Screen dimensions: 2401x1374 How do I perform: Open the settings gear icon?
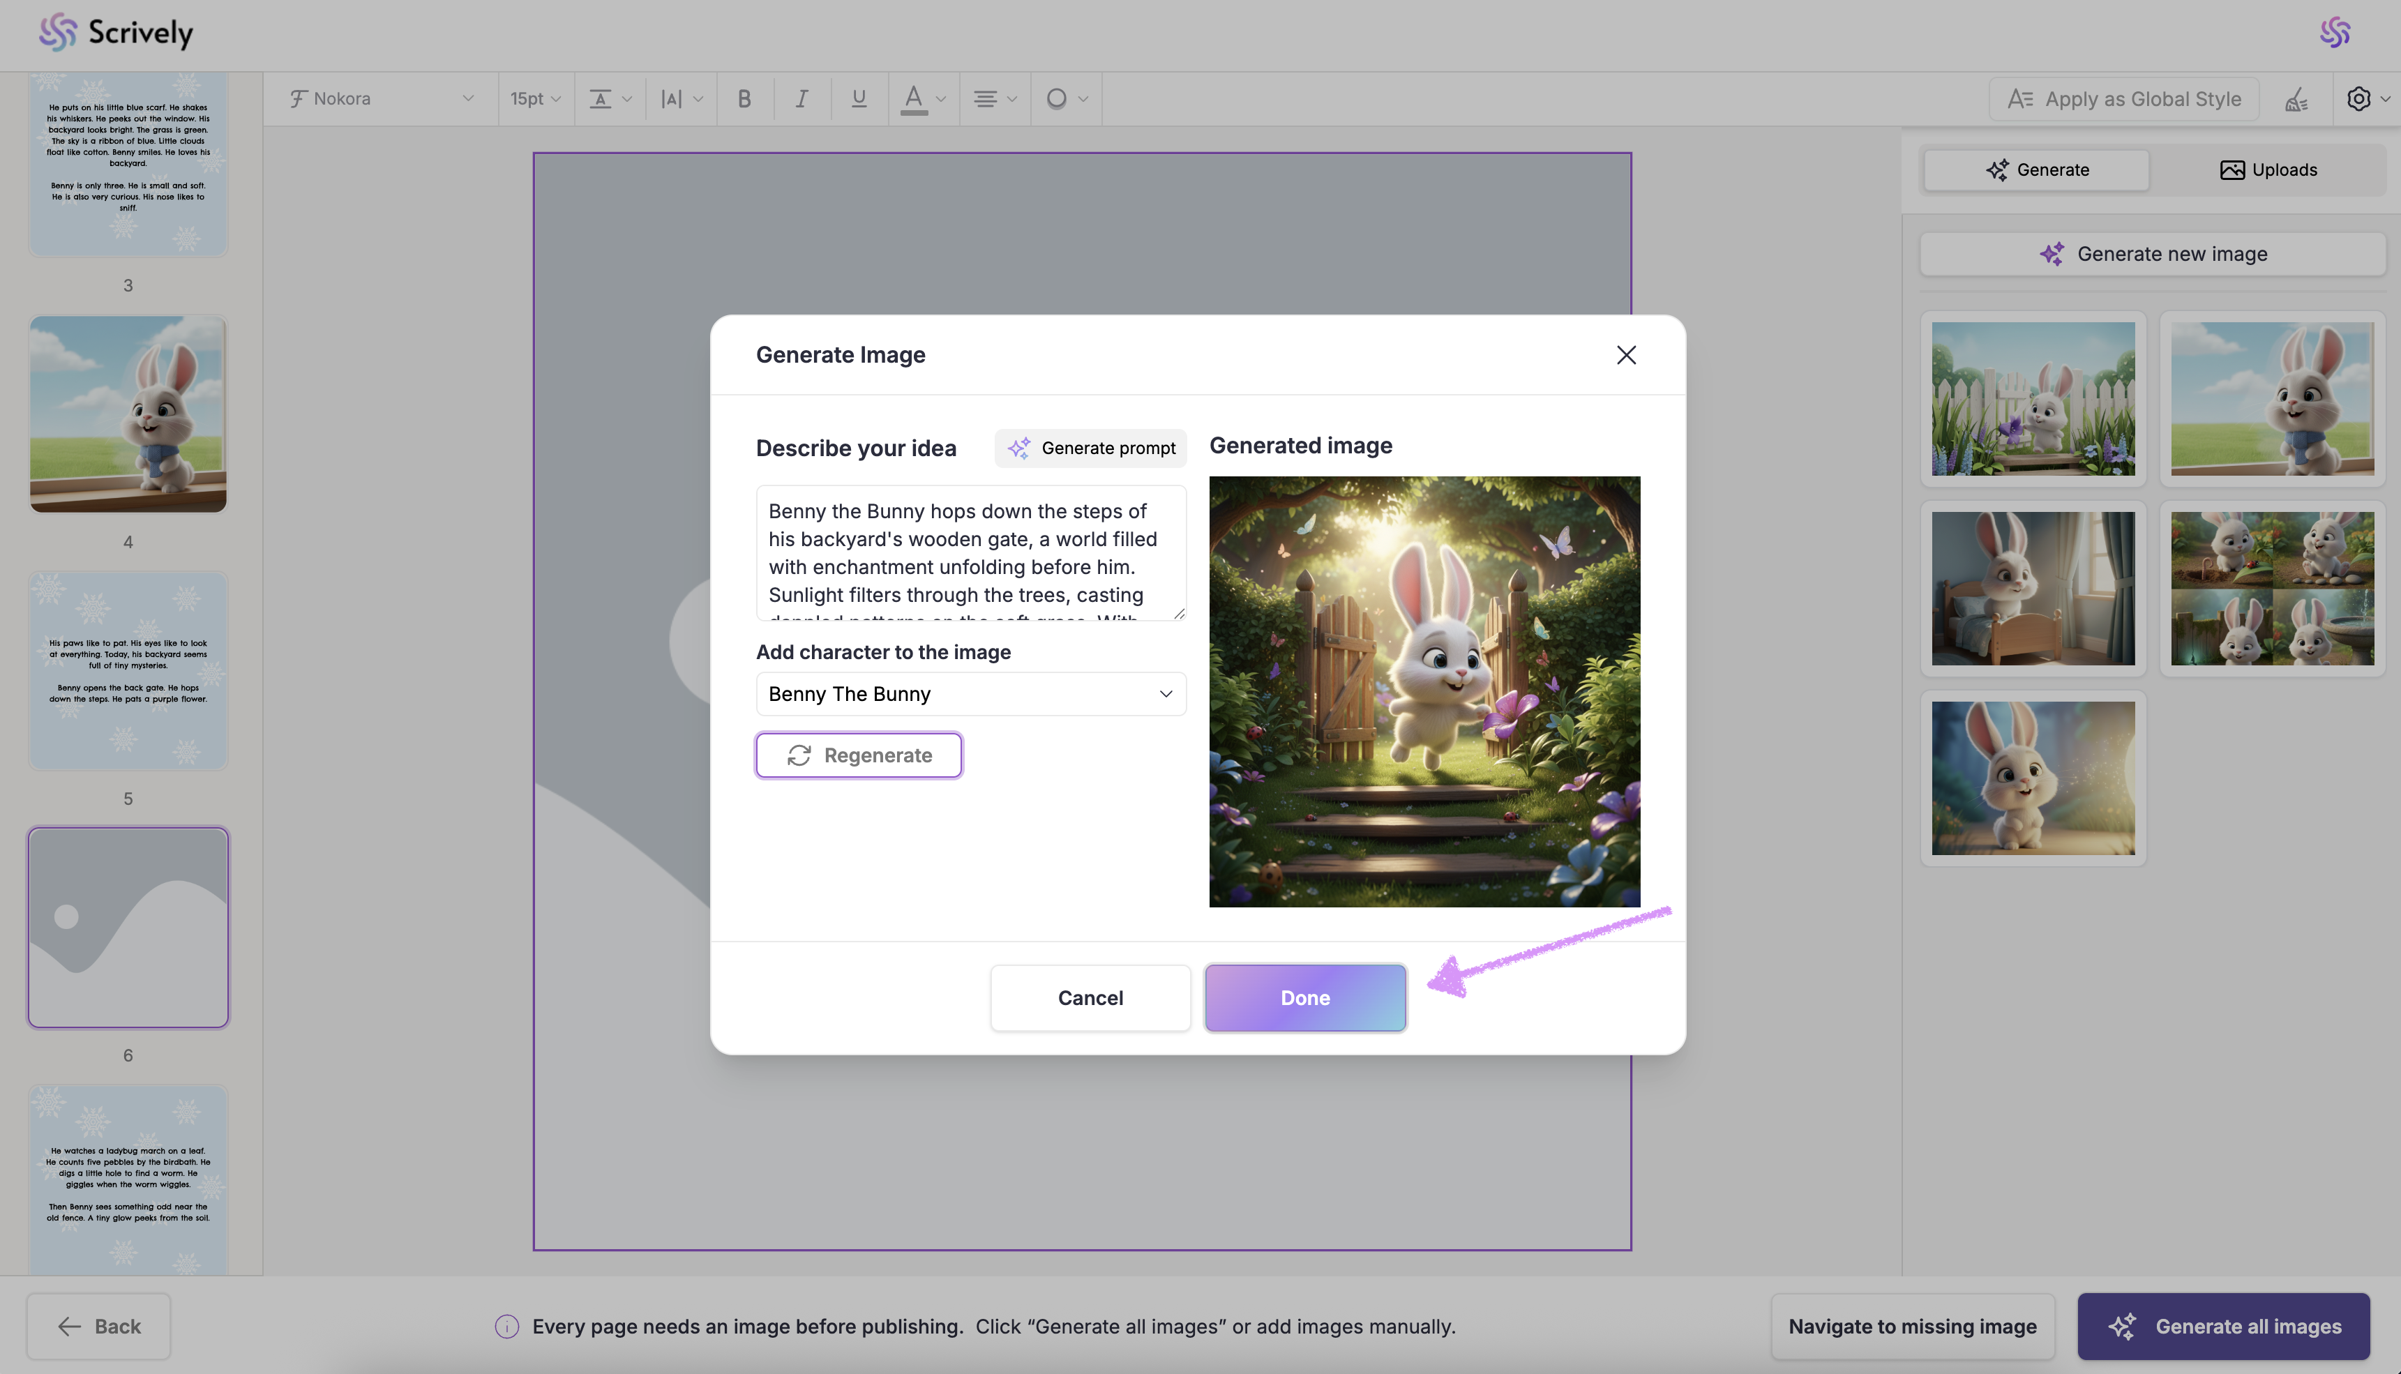point(2358,99)
